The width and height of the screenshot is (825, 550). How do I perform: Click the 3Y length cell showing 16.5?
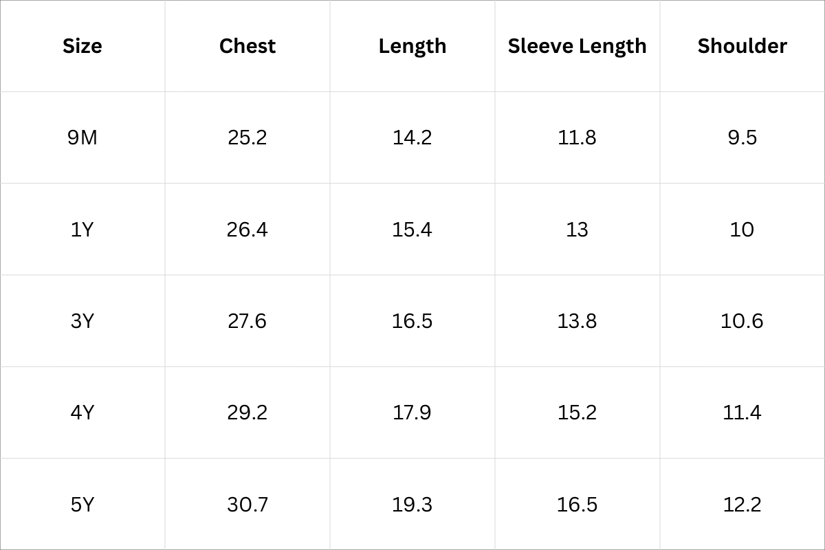[x=412, y=321]
